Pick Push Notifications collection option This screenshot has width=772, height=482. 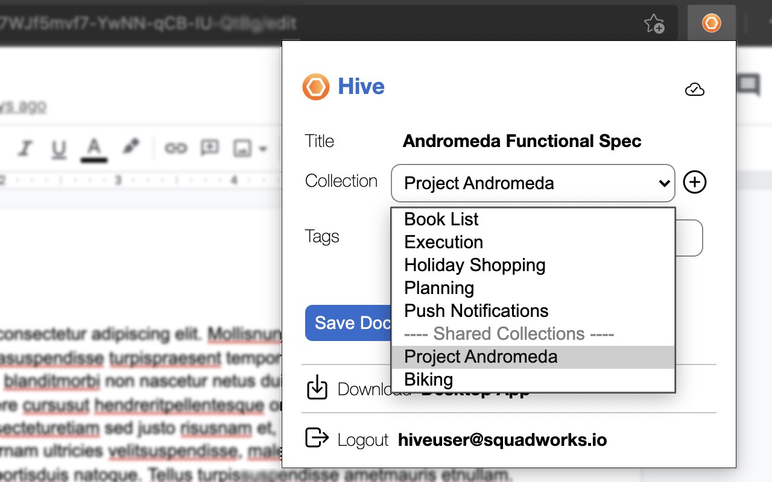[533, 311]
